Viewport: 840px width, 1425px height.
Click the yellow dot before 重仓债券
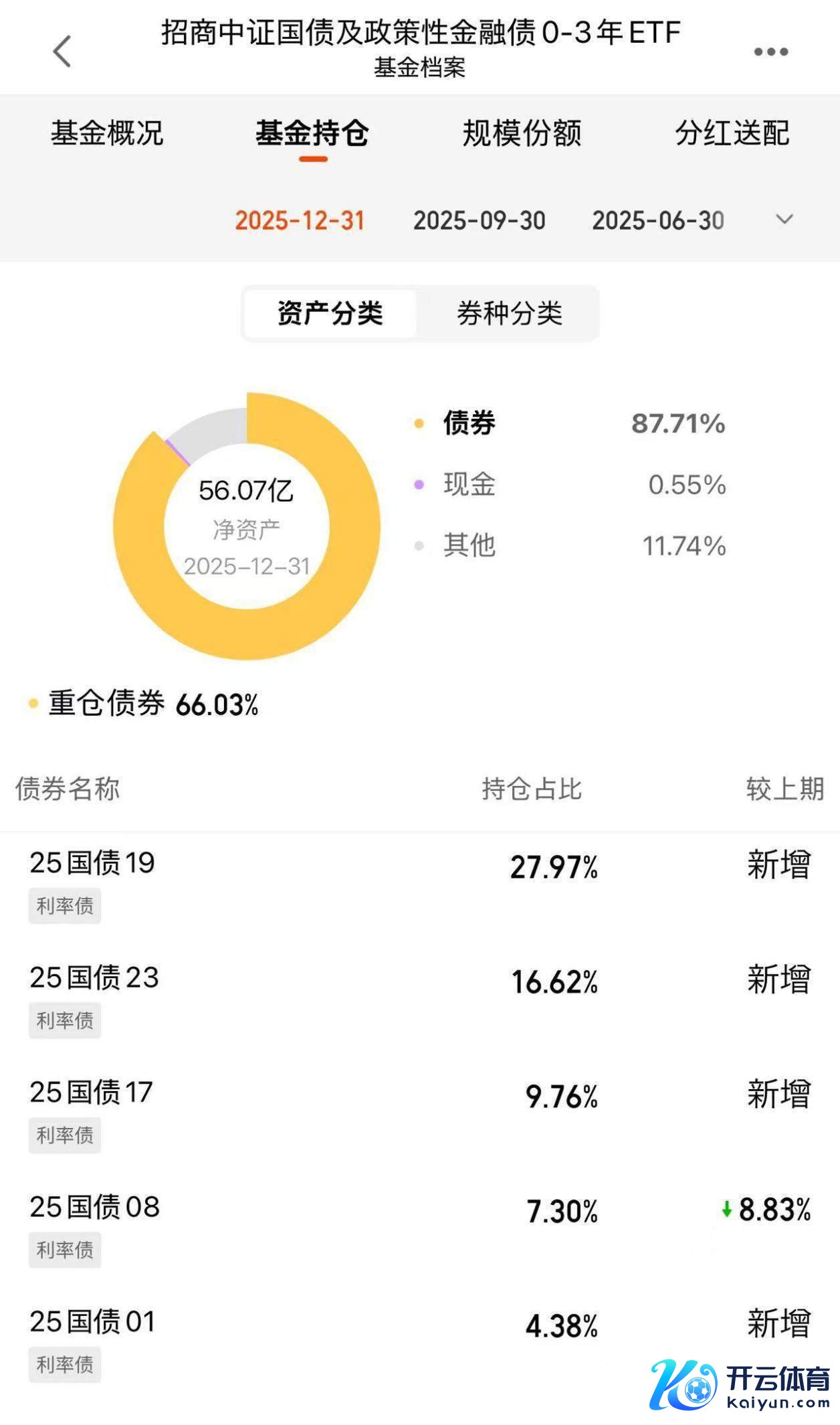pyautogui.click(x=33, y=704)
